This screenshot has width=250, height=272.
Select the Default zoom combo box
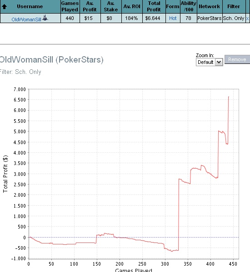click(x=209, y=62)
